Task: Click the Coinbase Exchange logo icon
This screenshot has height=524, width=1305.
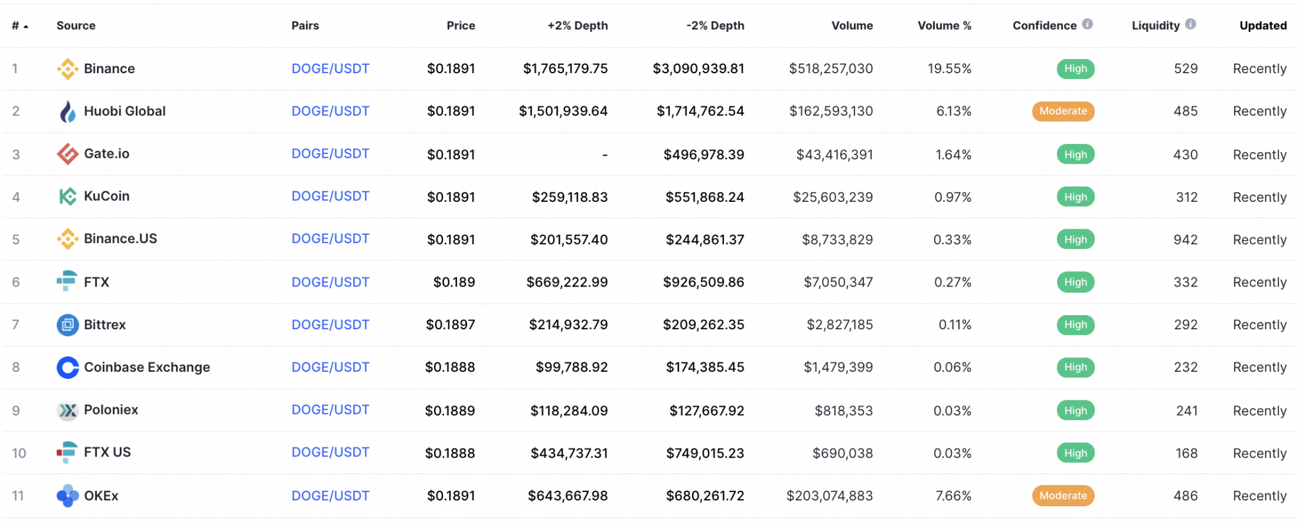Action: pos(68,367)
